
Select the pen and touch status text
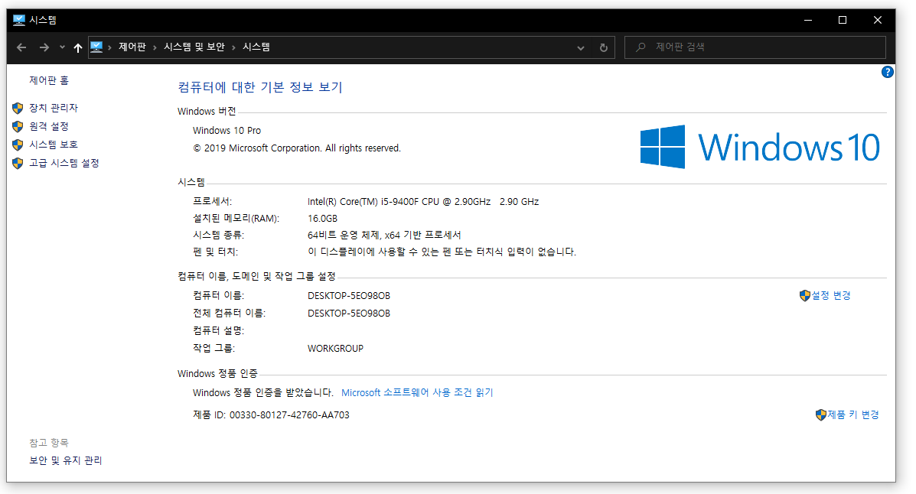[x=442, y=252]
